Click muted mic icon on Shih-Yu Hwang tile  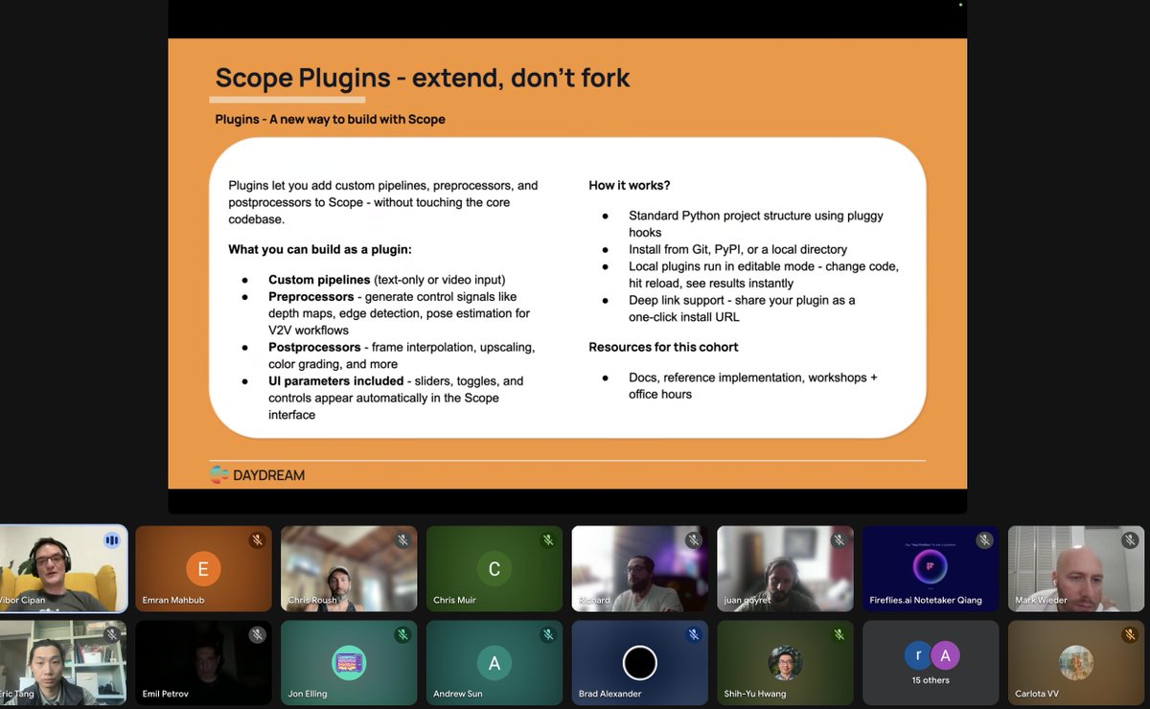pyautogui.click(x=839, y=634)
